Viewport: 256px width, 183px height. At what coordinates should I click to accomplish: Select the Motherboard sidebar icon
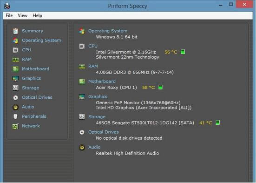coord(15,69)
